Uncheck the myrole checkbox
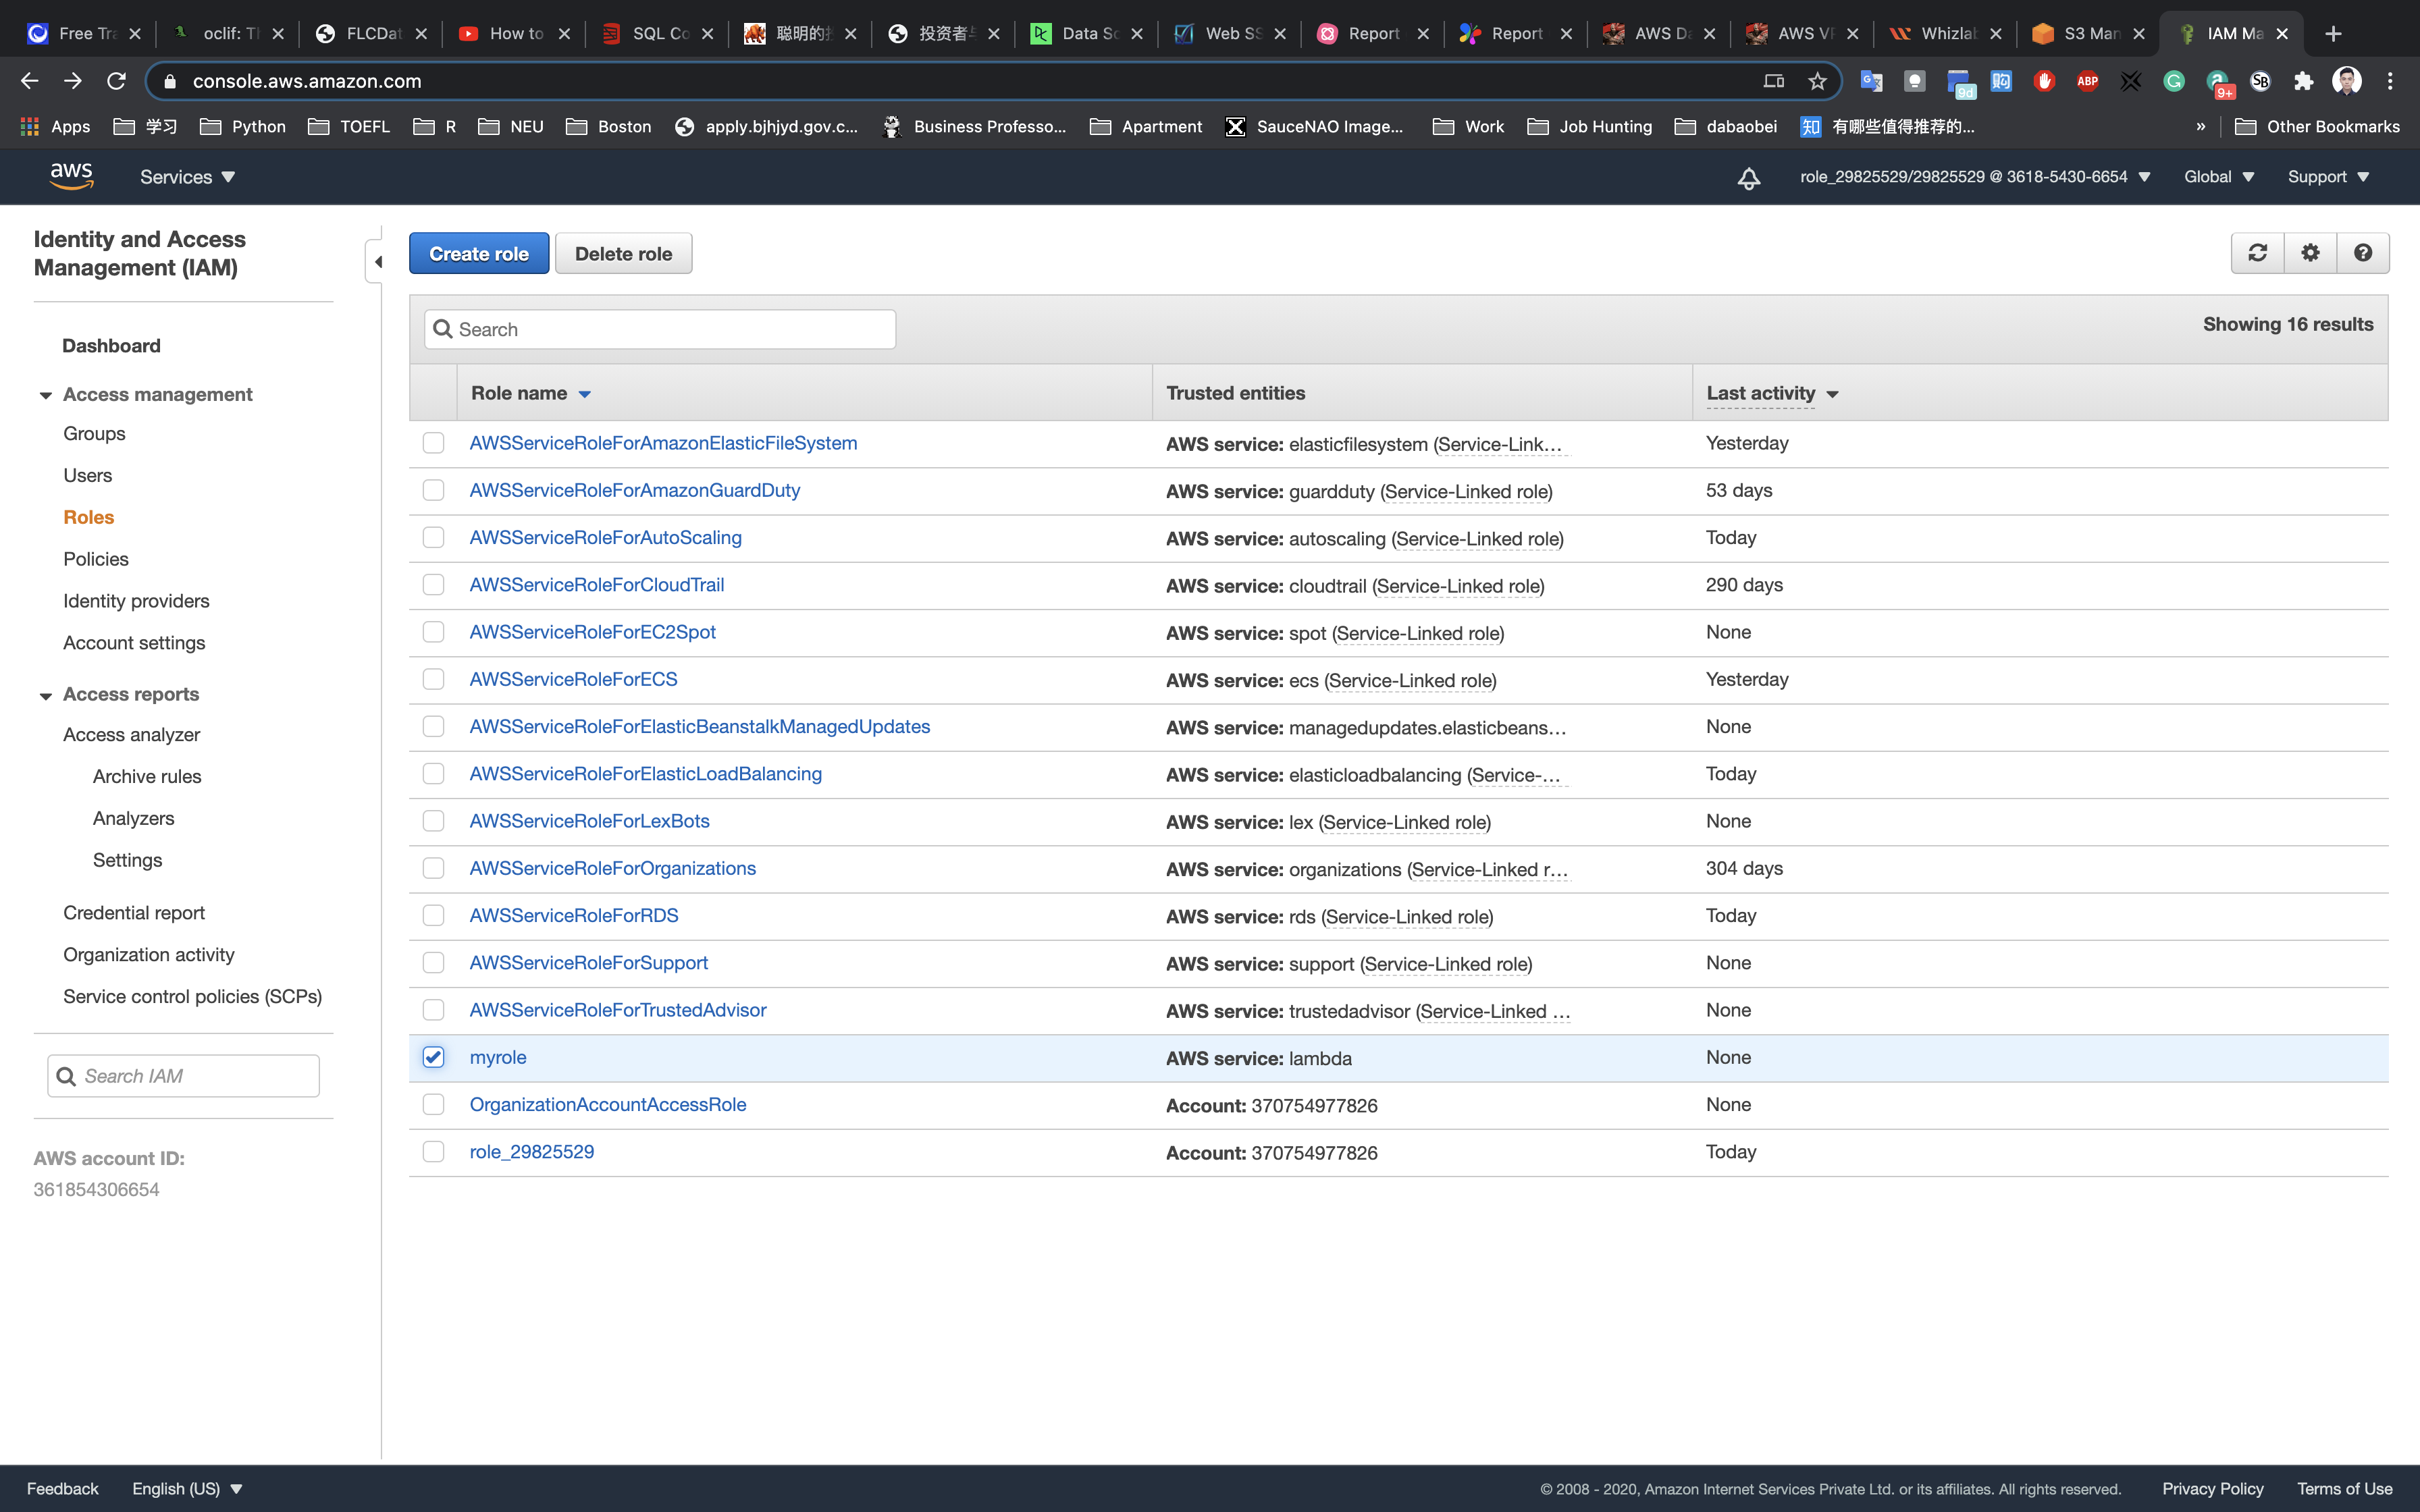2420x1512 pixels. click(x=433, y=1057)
